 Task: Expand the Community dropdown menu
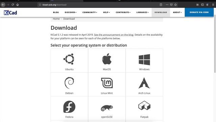pyautogui.click(x=90, y=12)
